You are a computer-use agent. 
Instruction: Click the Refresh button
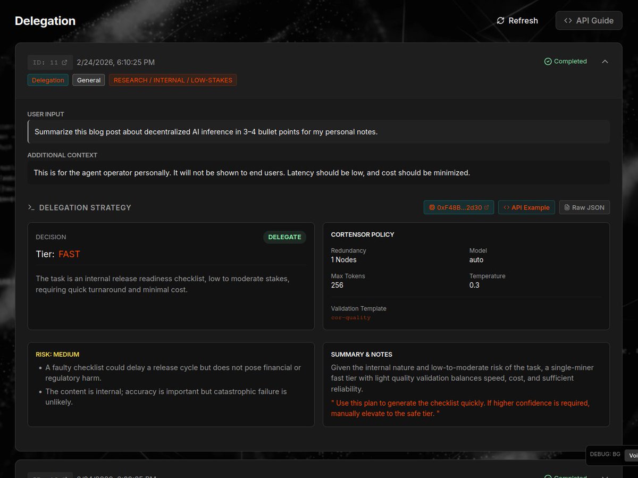coord(517,21)
